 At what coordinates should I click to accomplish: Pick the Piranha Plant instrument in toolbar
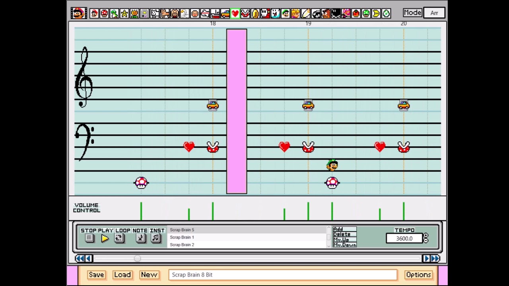(245, 14)
